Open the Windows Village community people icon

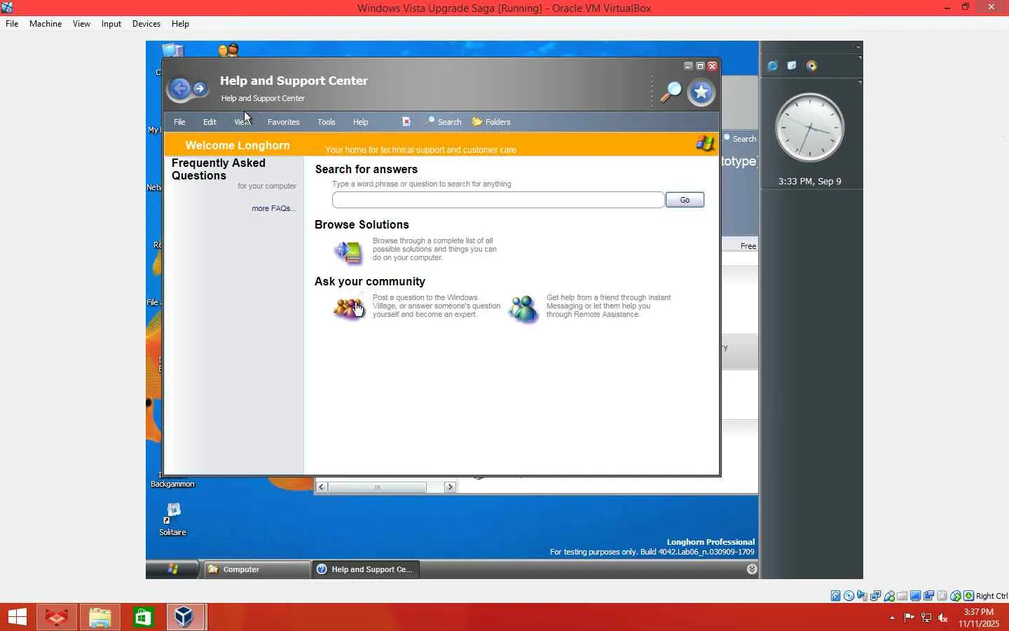(x=348, y=308)
